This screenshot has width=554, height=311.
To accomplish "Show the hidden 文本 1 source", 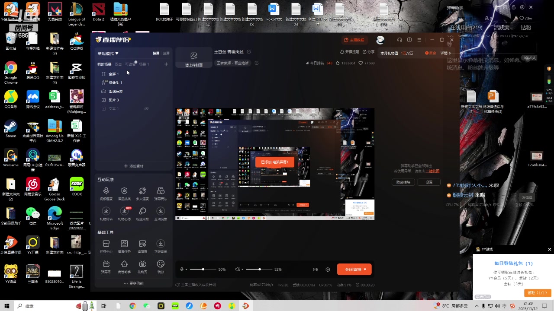I will tap(146, 108).
